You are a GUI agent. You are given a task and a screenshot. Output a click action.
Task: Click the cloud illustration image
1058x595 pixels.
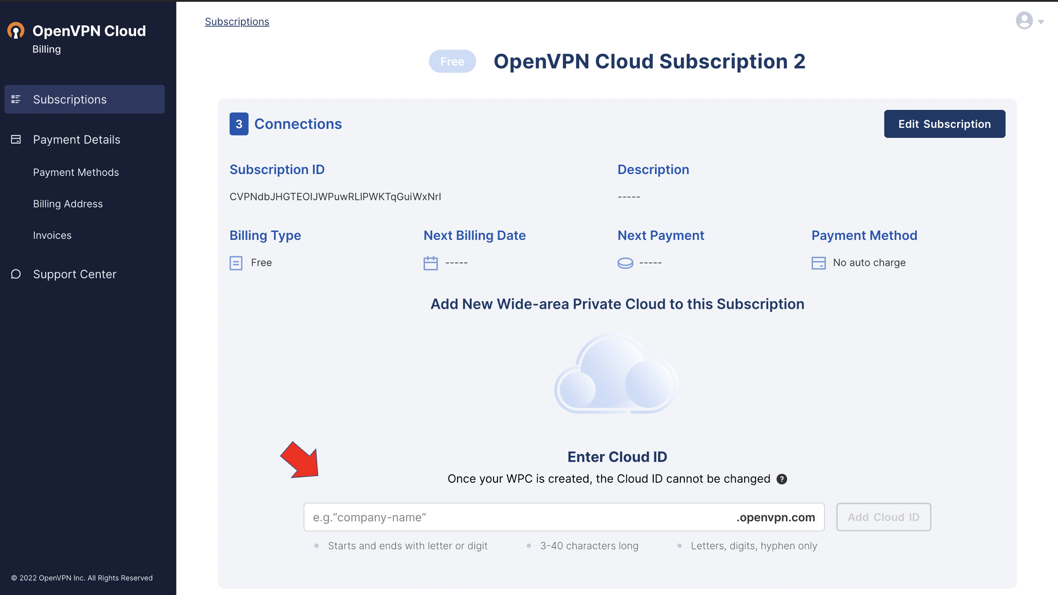616,373
